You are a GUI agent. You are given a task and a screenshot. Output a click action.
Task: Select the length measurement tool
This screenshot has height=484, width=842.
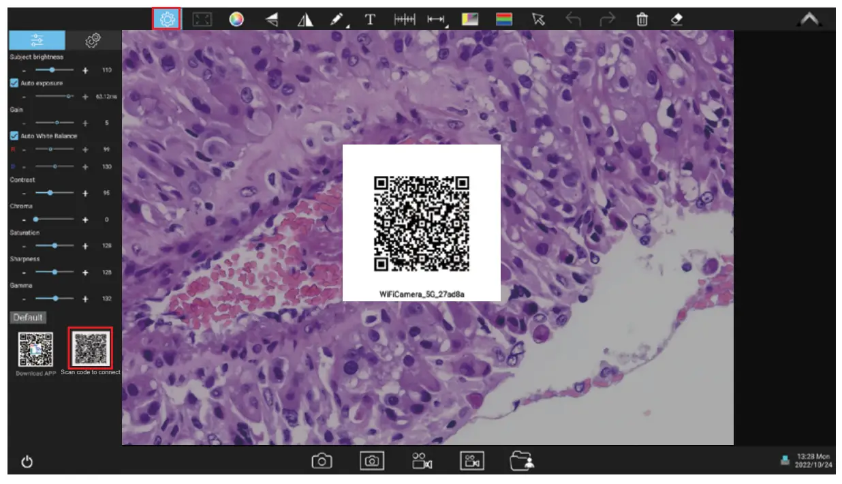[x=436, y=20]
